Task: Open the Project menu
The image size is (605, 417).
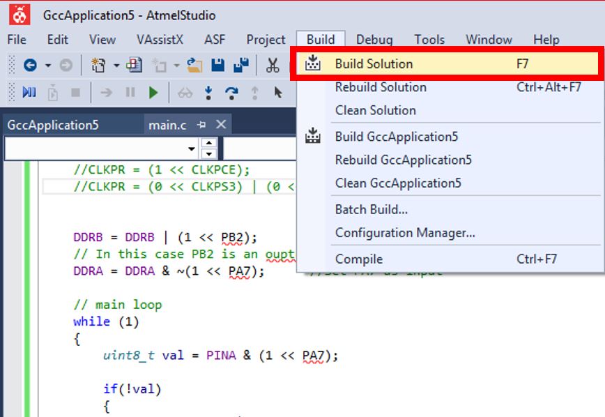Action: click(x=266, y=39)
